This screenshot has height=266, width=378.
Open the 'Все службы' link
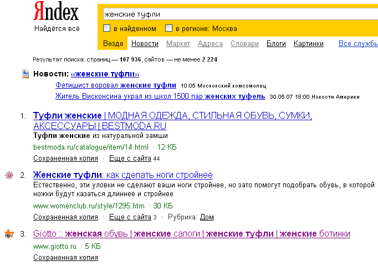tap(358, 44)
